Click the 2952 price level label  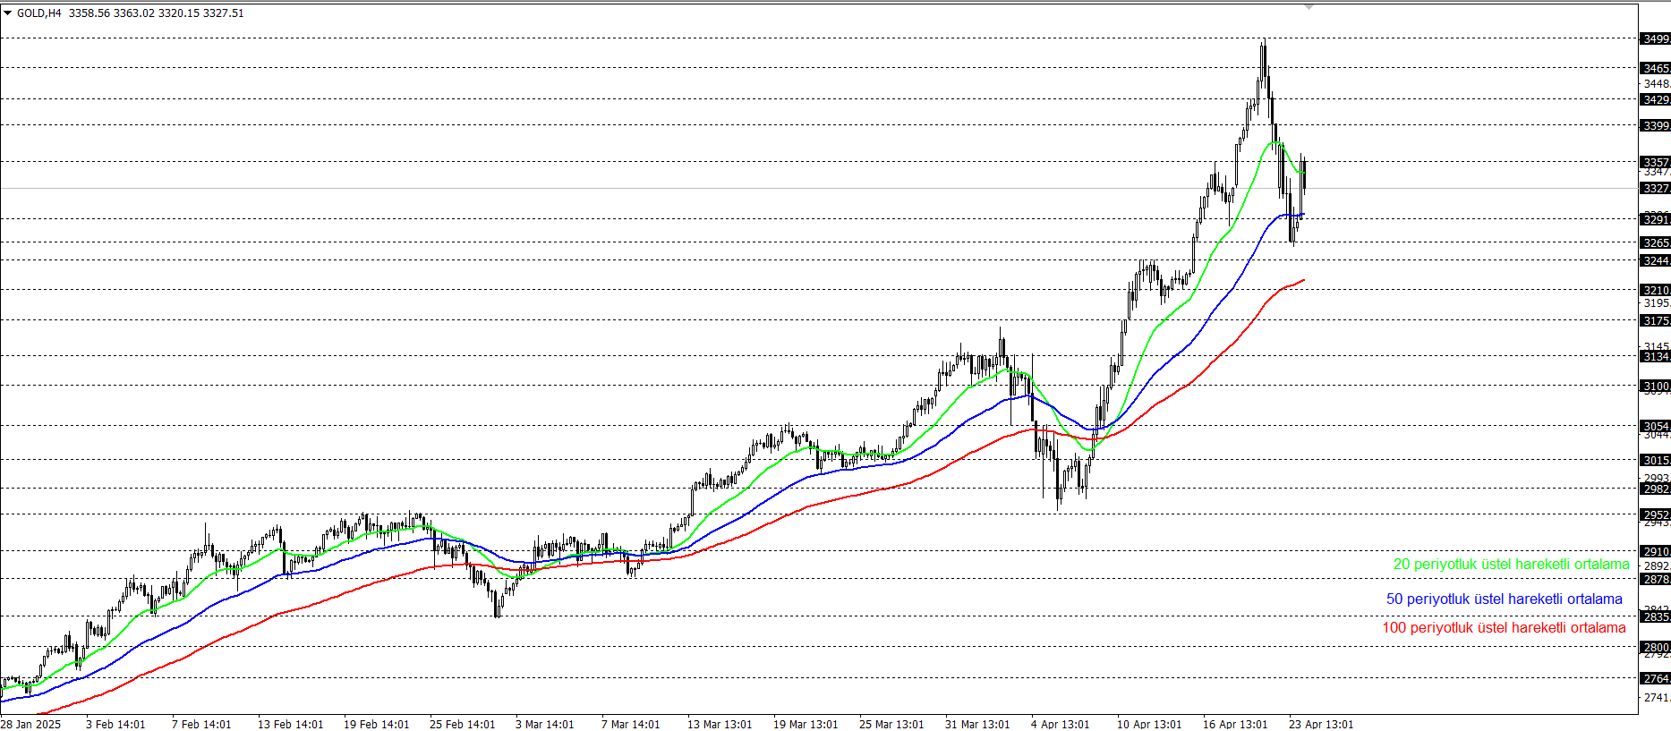point(1655,514)
